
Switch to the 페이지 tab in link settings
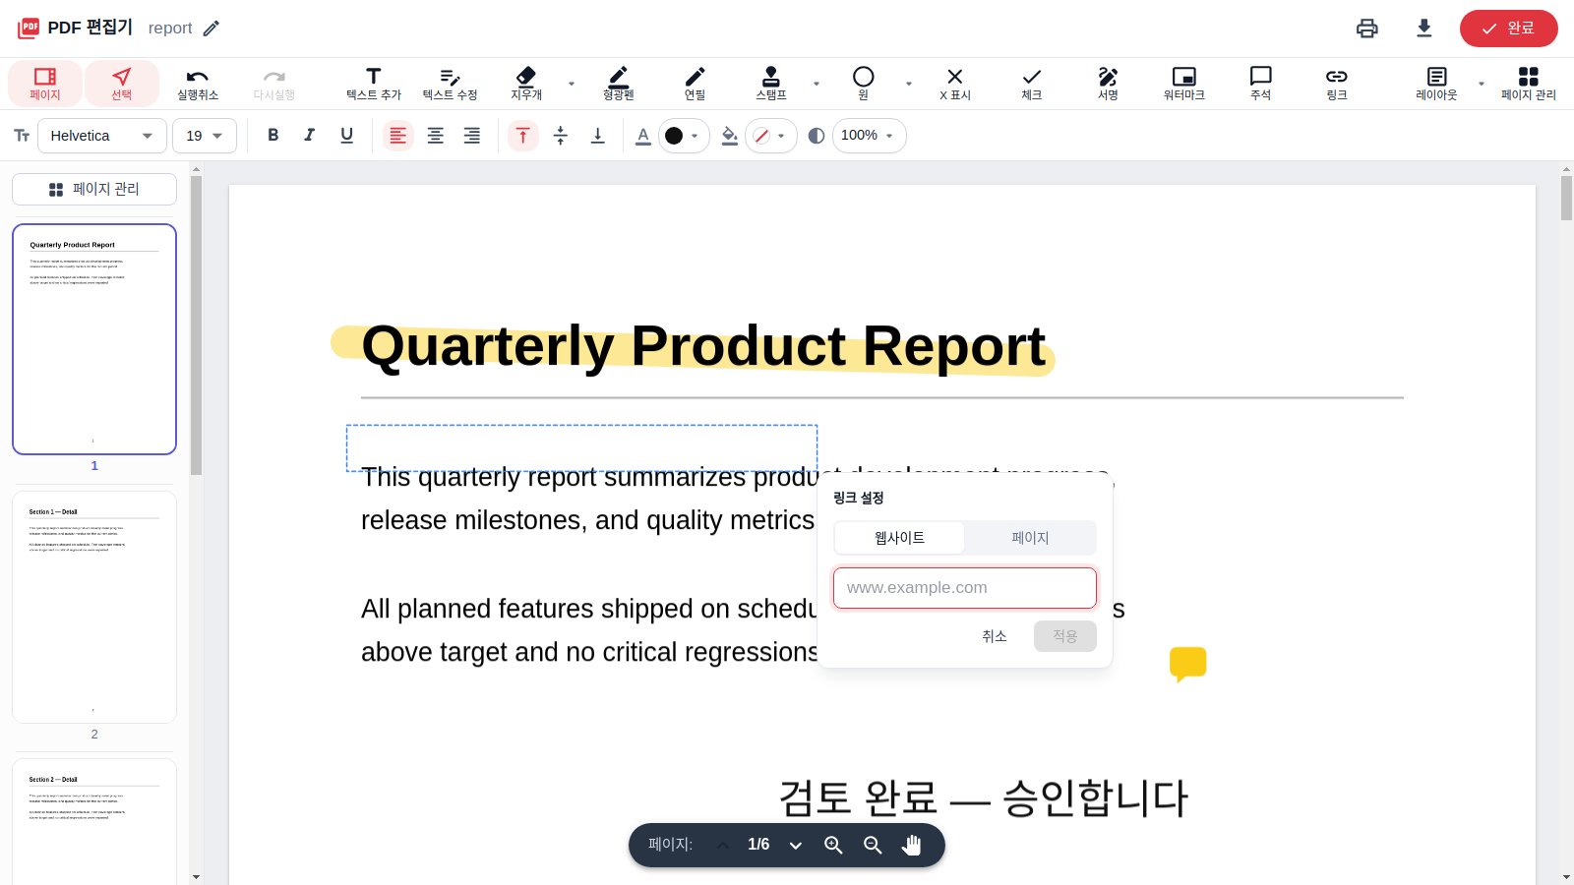click(x=1030, y=538)
